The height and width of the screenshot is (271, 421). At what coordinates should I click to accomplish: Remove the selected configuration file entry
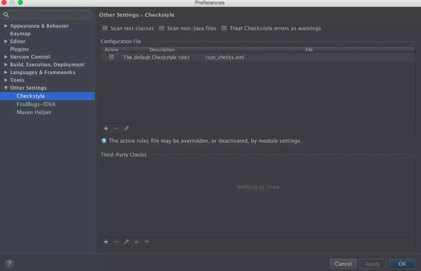pyautogui.click(x=116, y=128)
